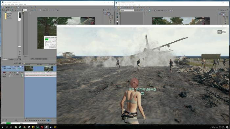Click the video clip thumbnail on the timeline
The height and width of the screenshot is (129, 230).
[29, 69]
